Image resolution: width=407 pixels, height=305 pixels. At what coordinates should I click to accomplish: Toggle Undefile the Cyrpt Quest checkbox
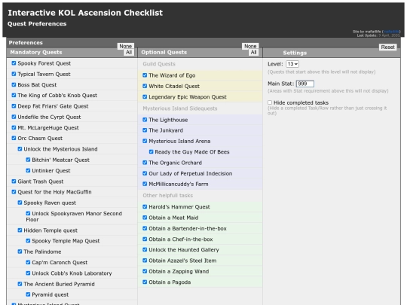click(x=14, y=117)
